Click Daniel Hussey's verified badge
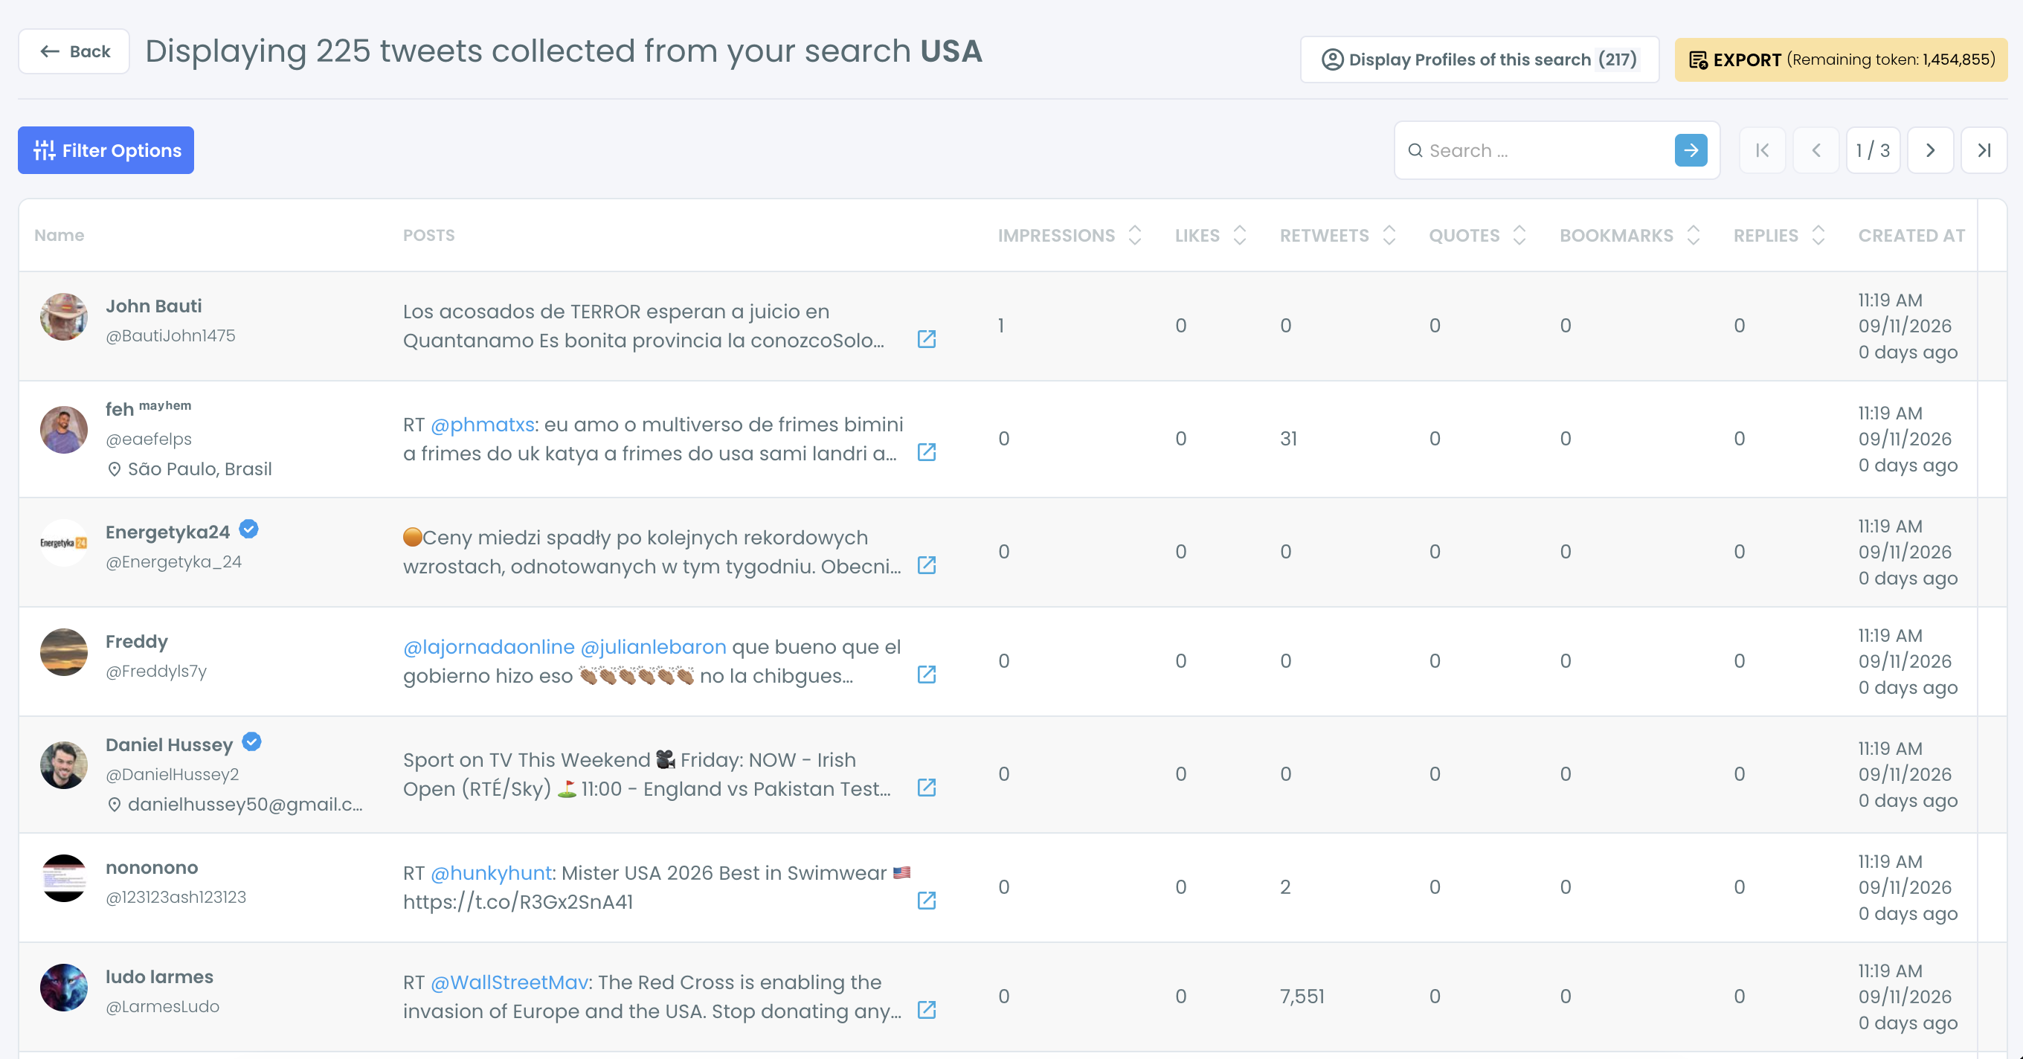 pyautogui.click(x=251, y=742)
